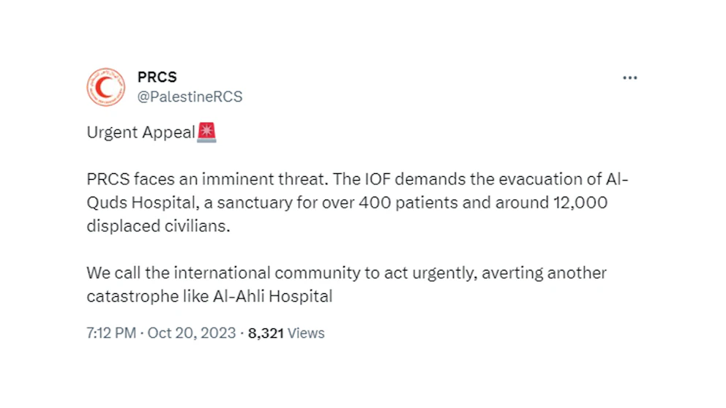Click the Views label
The width and height of the screenshot is (726, 408).
306,333
